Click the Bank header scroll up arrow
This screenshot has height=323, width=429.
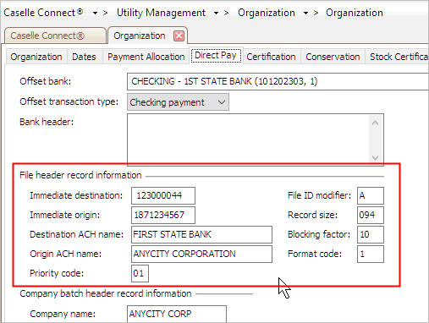tap(375, 123)
